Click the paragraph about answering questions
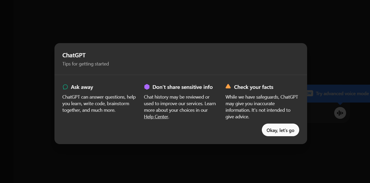Screen dimensions: 370x183 click(99, 104)
